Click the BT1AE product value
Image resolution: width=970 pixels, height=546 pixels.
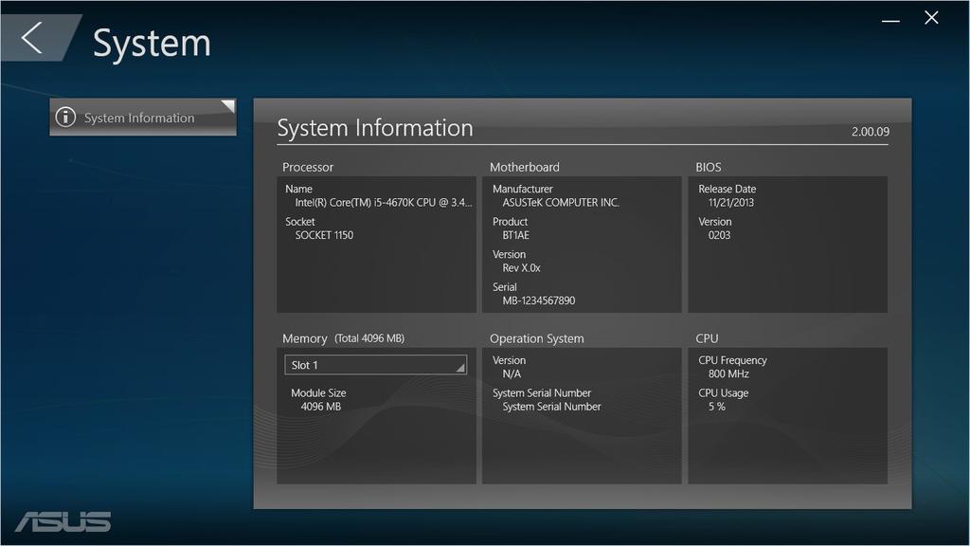coord(516,235)
